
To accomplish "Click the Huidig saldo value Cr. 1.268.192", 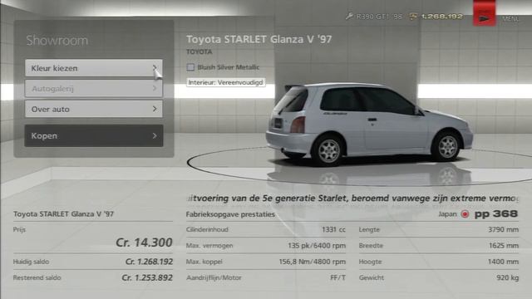I will [150, 262].
